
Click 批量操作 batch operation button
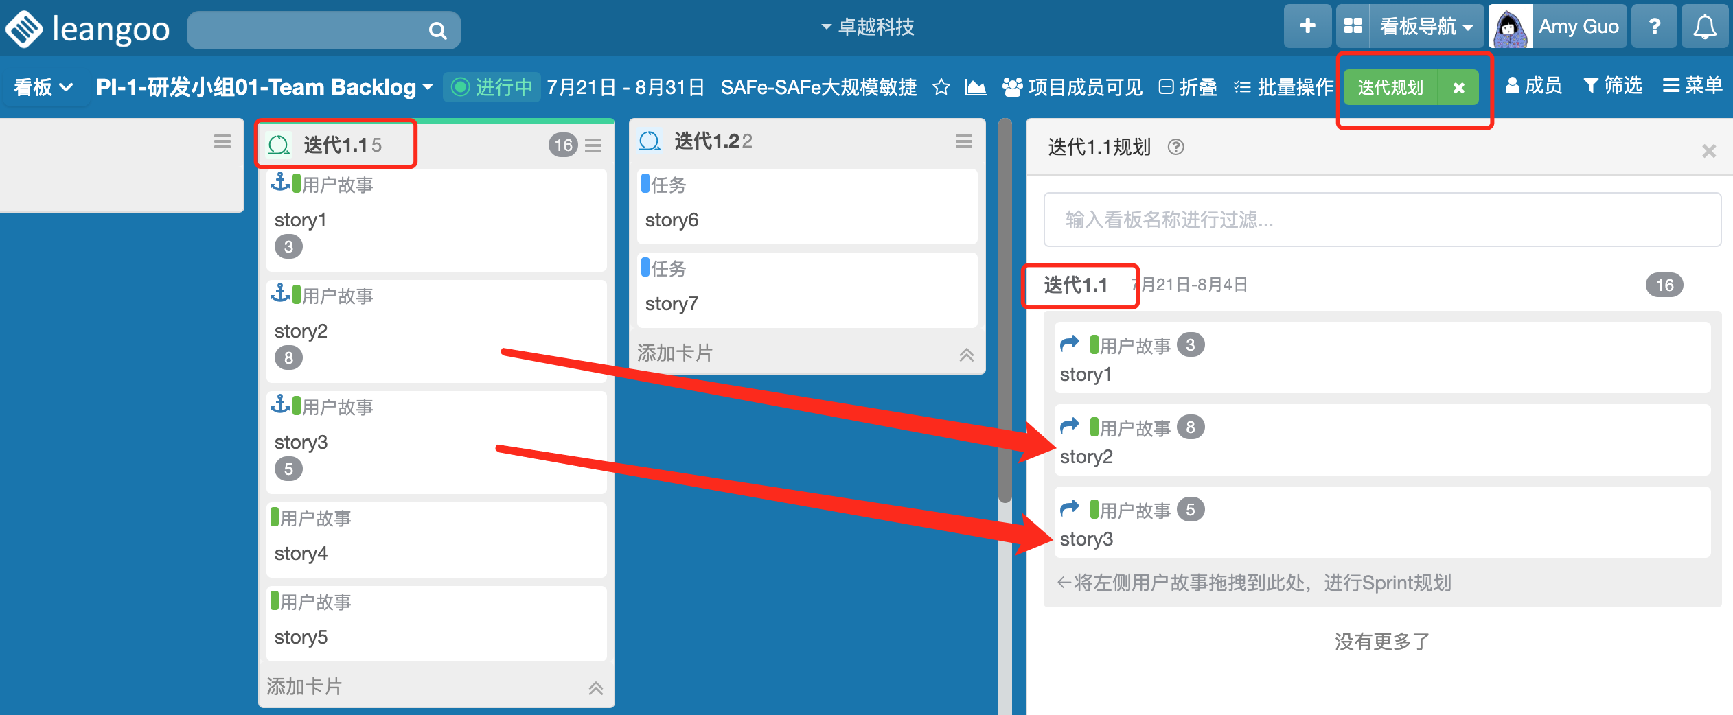coord(1283,87)
